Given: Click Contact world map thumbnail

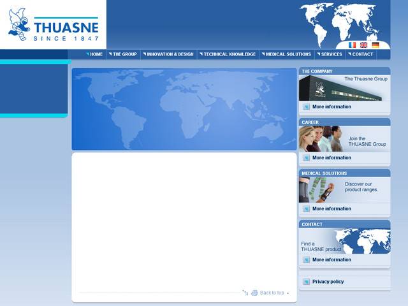Looking at the screenshot, I should pyautogui.click(x=363, y=241).
